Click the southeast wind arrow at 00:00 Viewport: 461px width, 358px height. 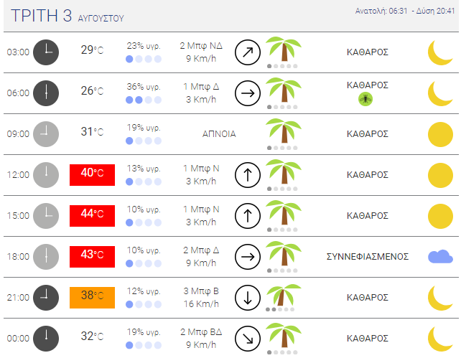pos(248,339)
